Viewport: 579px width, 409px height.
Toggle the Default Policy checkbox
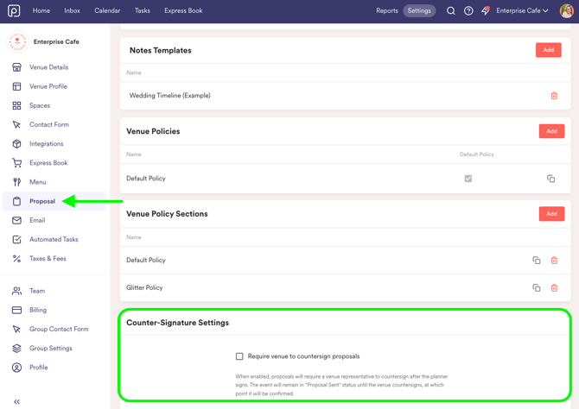(468, 179)
